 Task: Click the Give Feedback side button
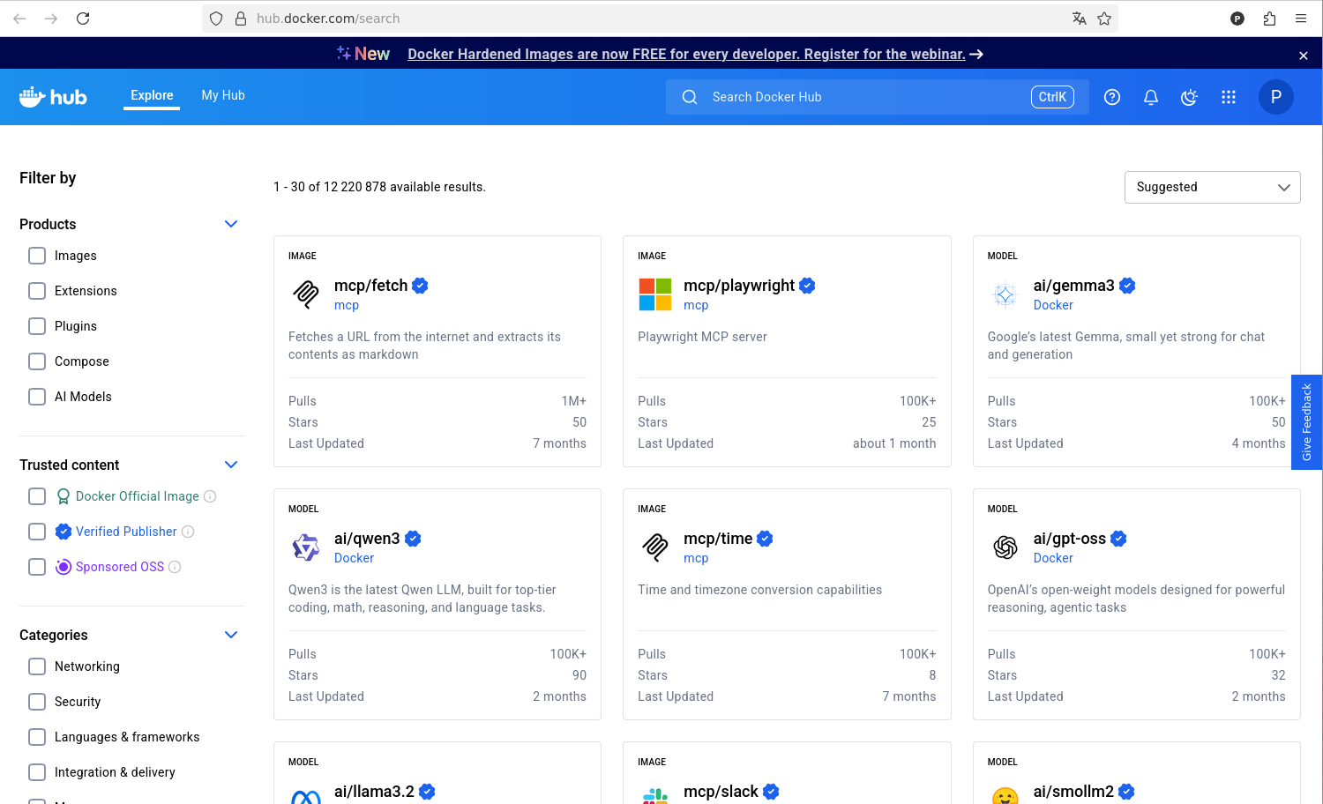[1306, 421]
